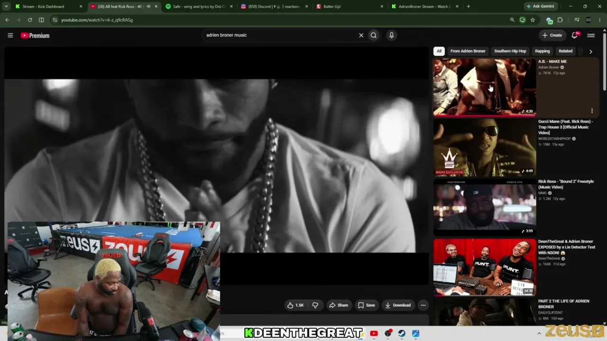Bookmark this page with the star
Viewport: 607px width, 341px height.
(x=533, y=20)
